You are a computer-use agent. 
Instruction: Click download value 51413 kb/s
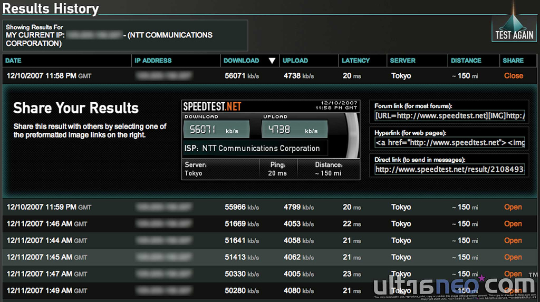pos(242,257)
